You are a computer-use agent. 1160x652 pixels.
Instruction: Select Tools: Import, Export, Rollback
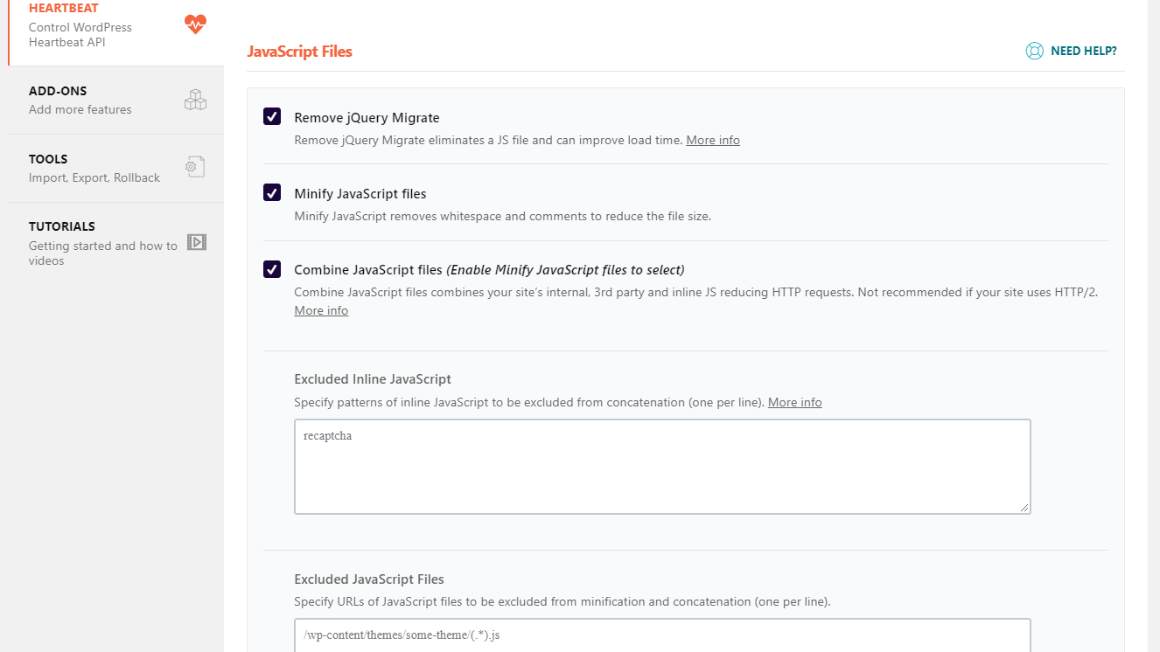click(x=94, y=168)
